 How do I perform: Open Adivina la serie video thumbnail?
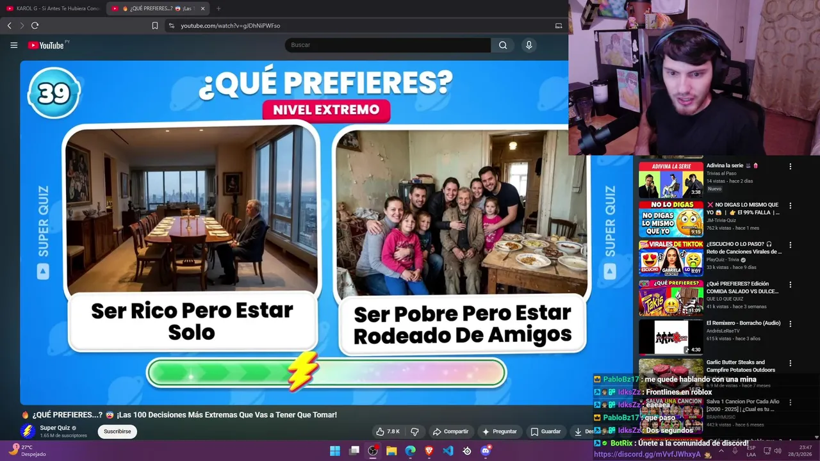tap(671, 180)
